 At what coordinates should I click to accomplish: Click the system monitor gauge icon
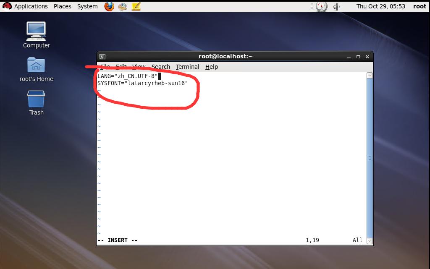click(x=321, y=6)
